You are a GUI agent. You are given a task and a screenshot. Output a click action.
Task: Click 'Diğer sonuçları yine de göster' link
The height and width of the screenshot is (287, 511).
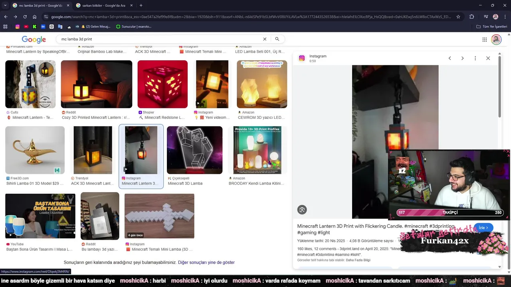click(x=206, y=262)
